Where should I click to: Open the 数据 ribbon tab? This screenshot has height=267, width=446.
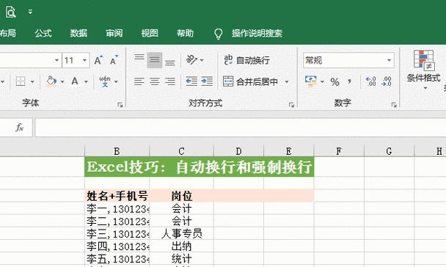pyautogui.click(x=78, y=33)
